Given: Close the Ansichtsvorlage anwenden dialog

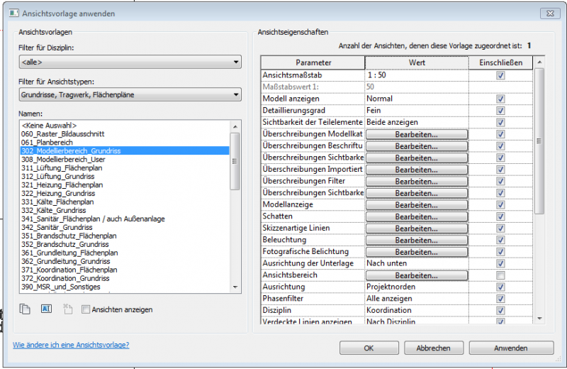Looking at the screenshot, I should (x=547, y=13).
